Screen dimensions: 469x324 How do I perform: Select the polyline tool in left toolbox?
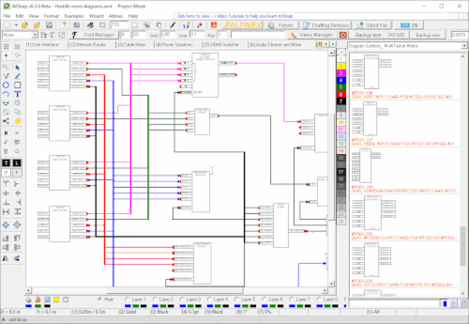(x=6, y=76)
